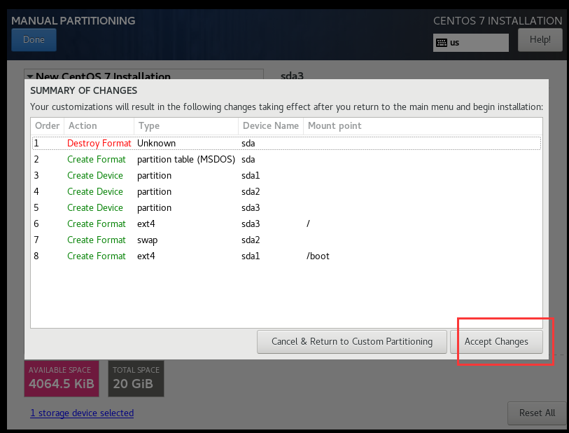
Task: Click the Order column header
Action: pyautogui.click(x=47, y=125)
